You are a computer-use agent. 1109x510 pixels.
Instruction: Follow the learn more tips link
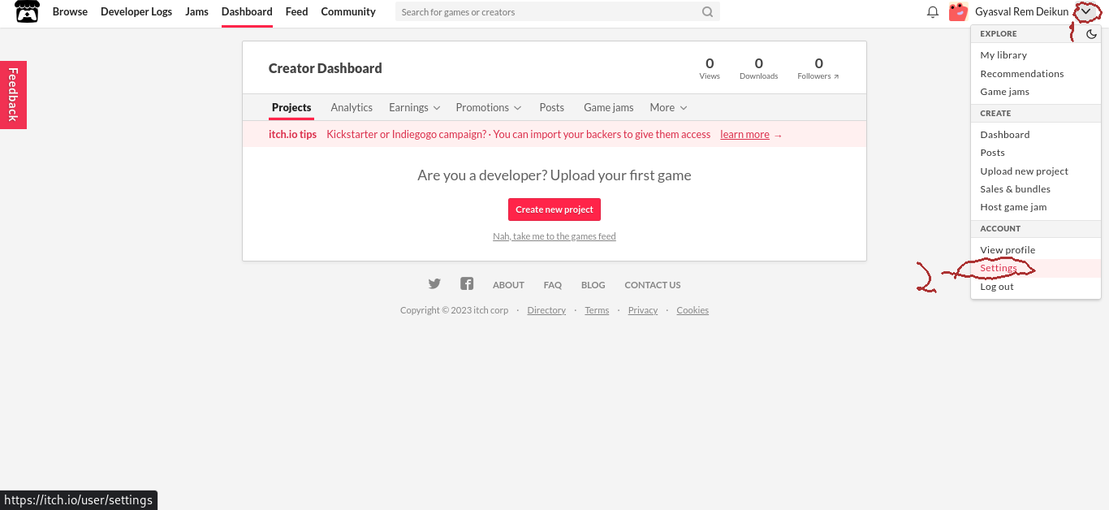point(744,135)
